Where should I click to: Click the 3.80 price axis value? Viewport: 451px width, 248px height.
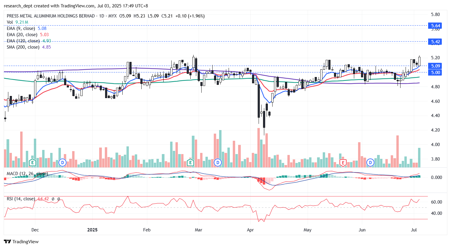click(x=435, y=159)
